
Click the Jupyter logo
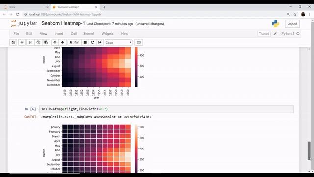[x=24, y=23]
